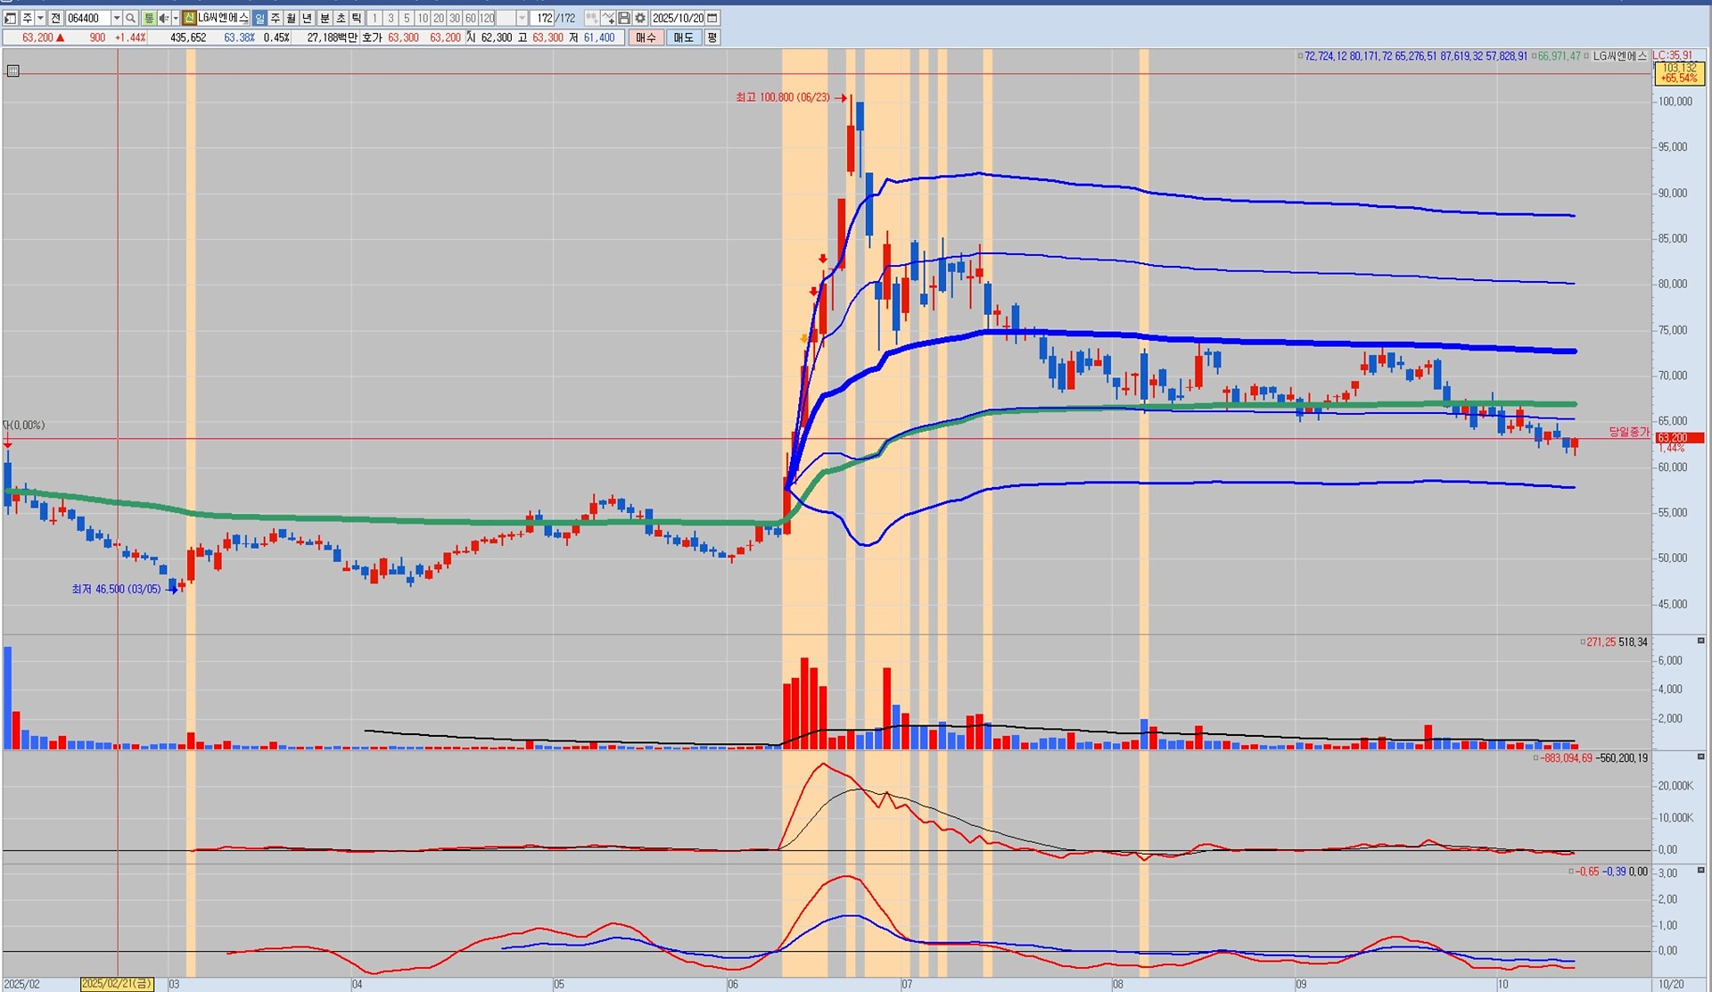Click the 2025/10/20 date input field
The image size is (1712, 992).
pyautogui.click(x=678, y=18)
